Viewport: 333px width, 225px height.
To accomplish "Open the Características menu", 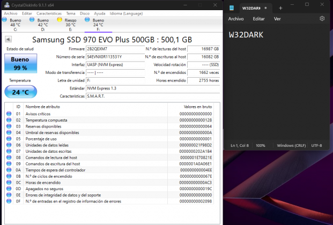I will 49,13.
